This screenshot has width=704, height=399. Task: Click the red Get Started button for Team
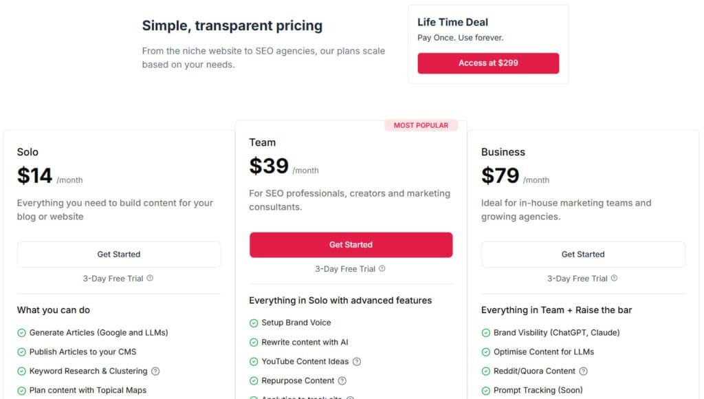coord(351,244)
